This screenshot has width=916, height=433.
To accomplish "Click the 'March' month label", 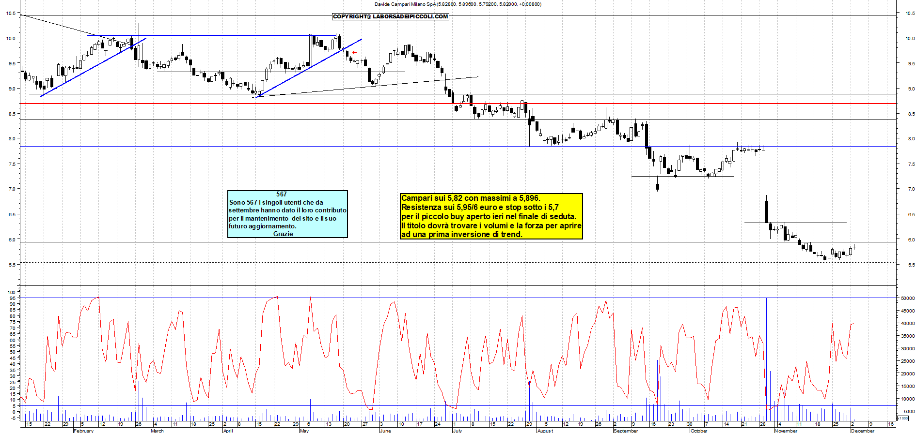I will click(158, 431).
